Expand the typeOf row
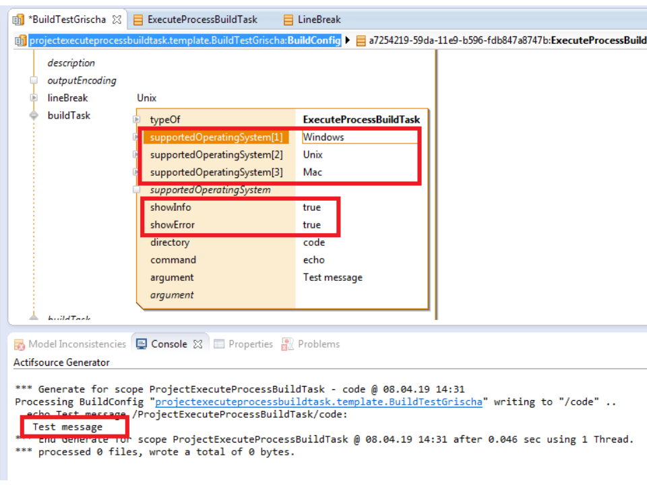 click(137, 120)
